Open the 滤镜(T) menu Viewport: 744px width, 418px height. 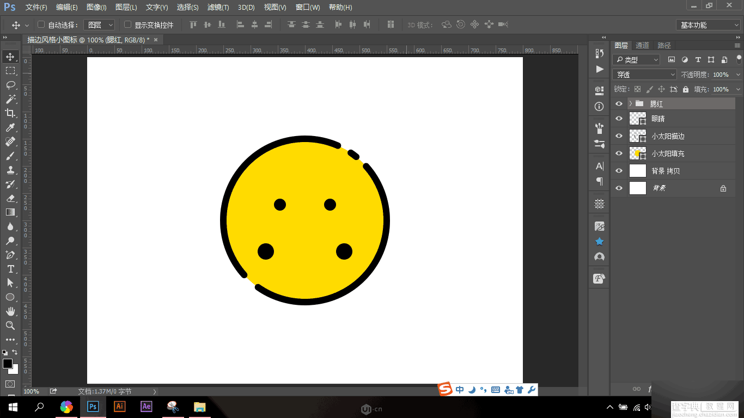click(218, 8)
